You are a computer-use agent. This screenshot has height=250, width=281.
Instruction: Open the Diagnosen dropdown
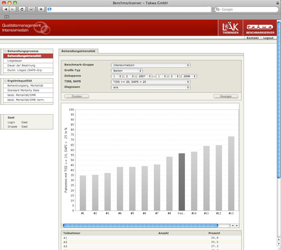tap(150, 87)
